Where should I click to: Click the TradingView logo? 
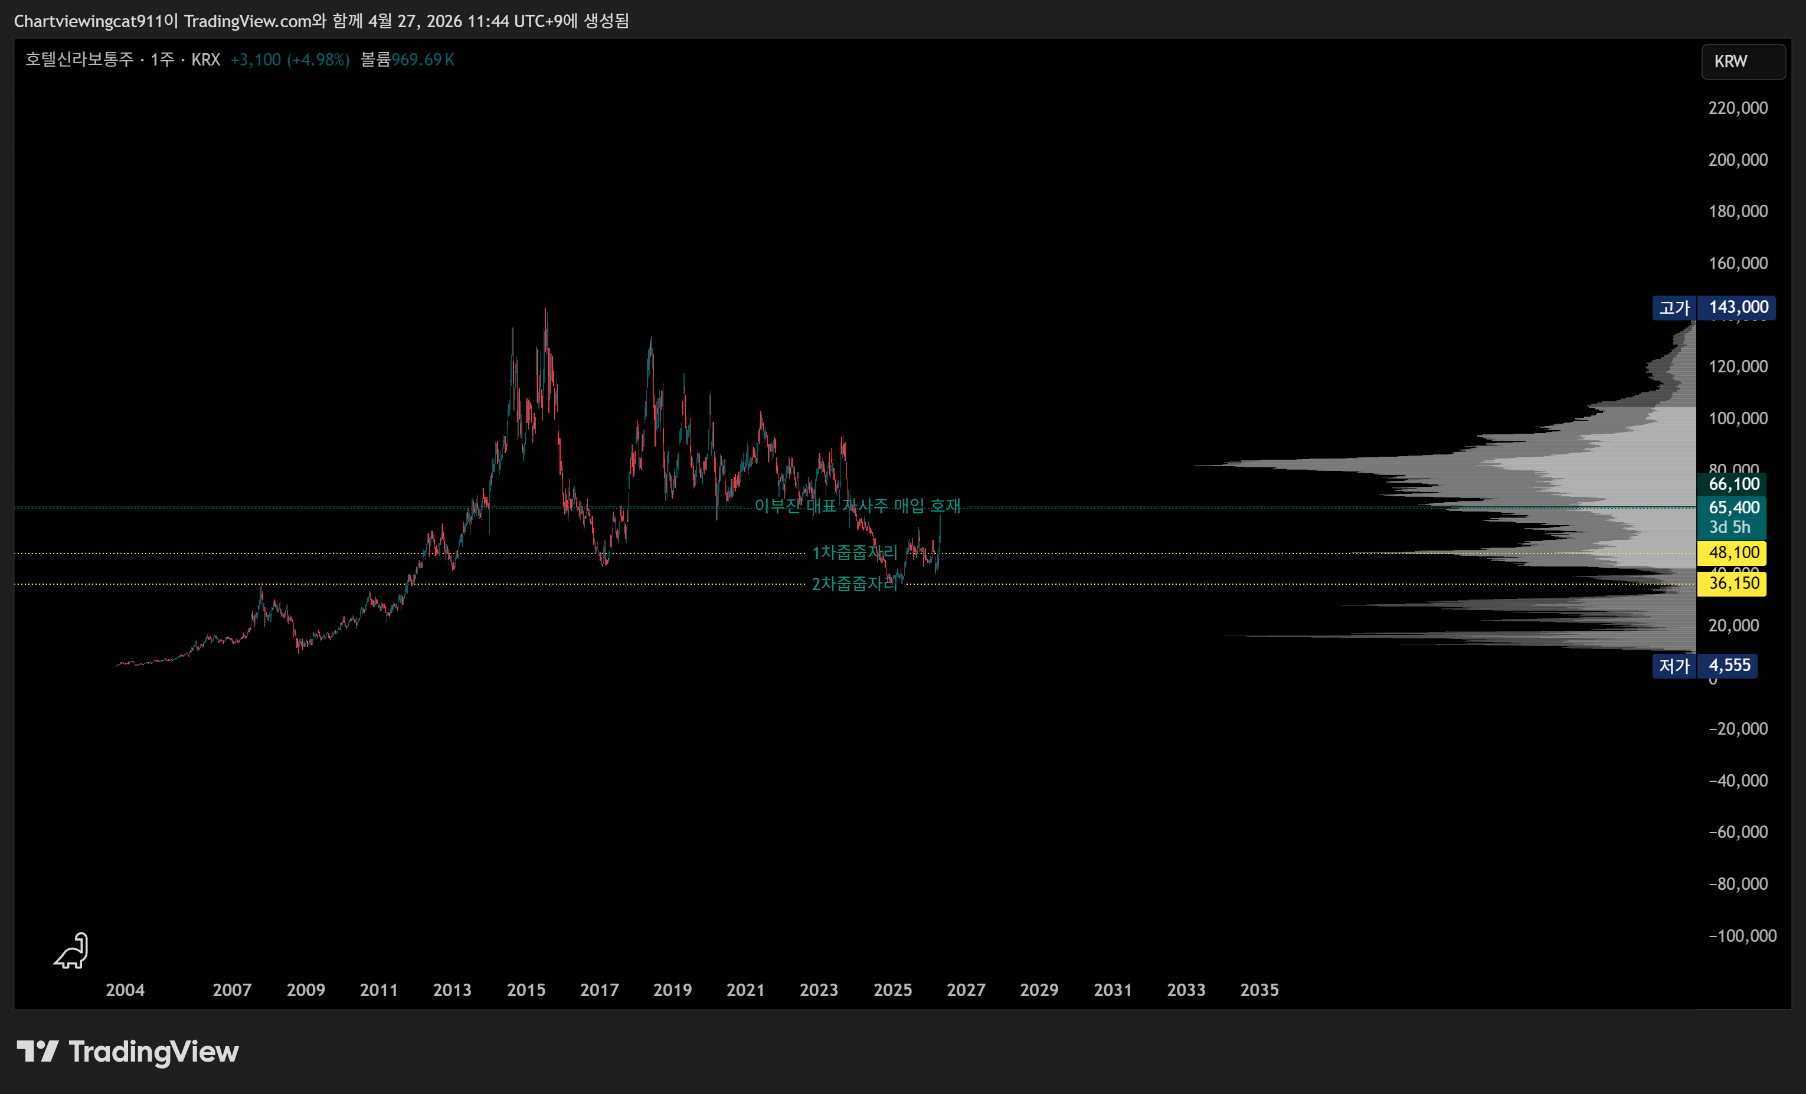click(128, 1052)
